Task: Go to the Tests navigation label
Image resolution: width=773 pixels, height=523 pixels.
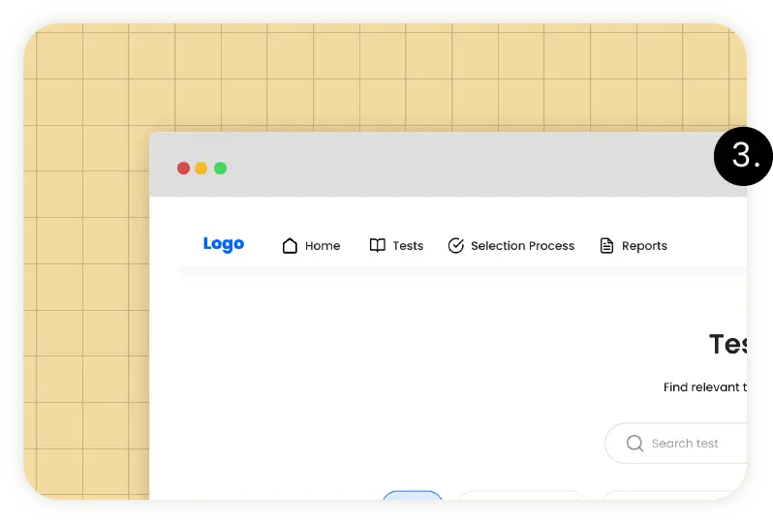Action: pos(408,246)
